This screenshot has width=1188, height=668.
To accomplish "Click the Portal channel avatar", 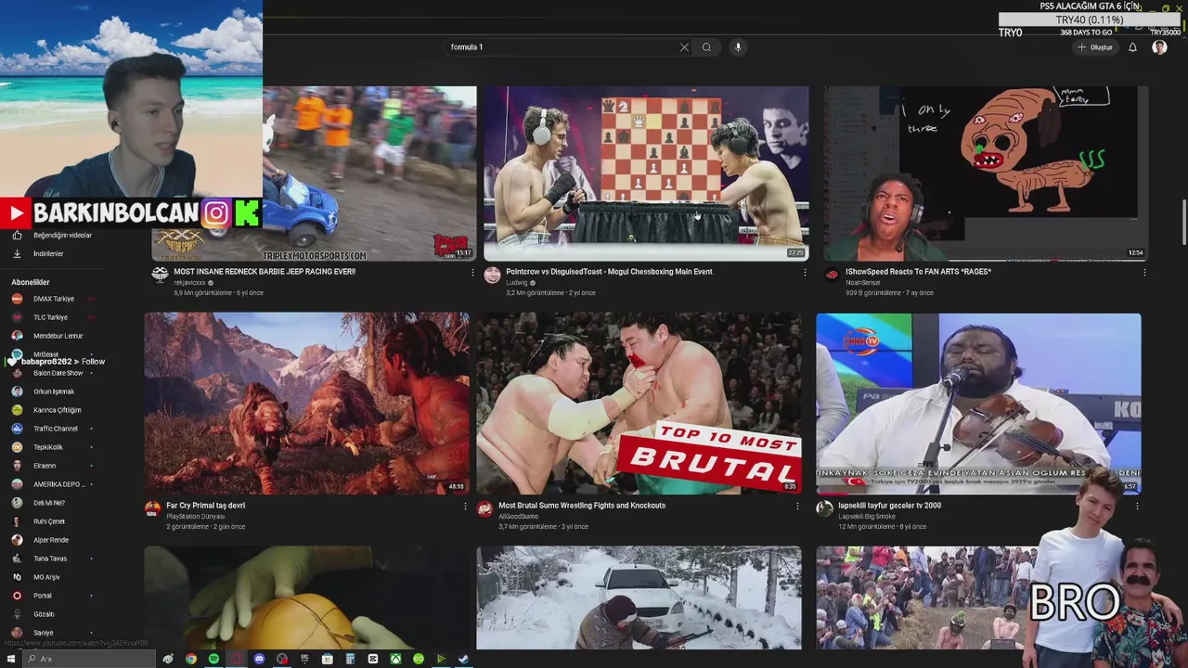I will point(17,596).
